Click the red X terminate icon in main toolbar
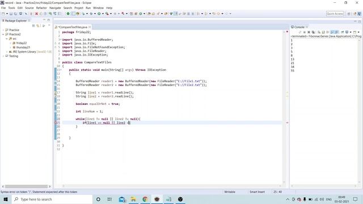 coord(36,14)
